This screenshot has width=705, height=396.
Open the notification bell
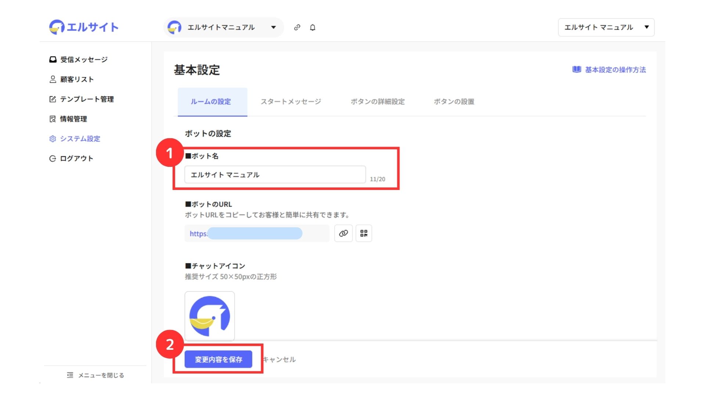pos(312,27)
